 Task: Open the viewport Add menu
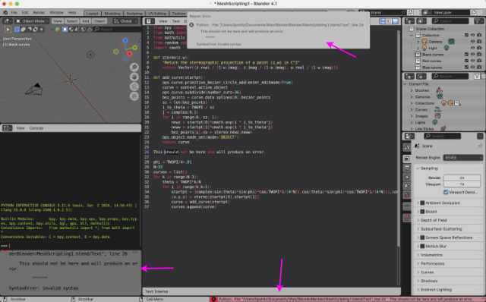86,21
